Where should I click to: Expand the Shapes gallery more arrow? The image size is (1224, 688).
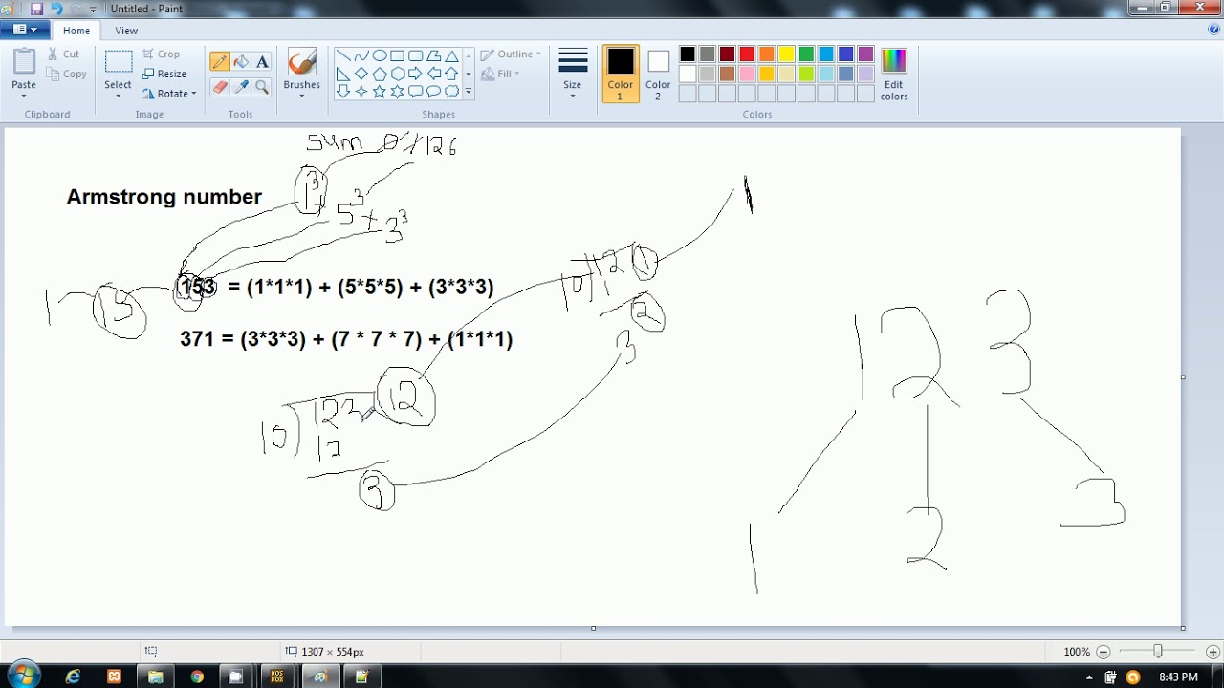(468, 92)
